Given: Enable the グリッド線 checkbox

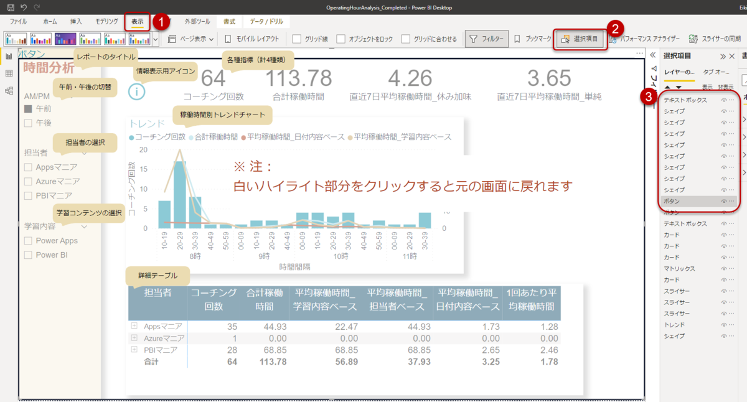Looking at the screenshot, I should 297,39.
